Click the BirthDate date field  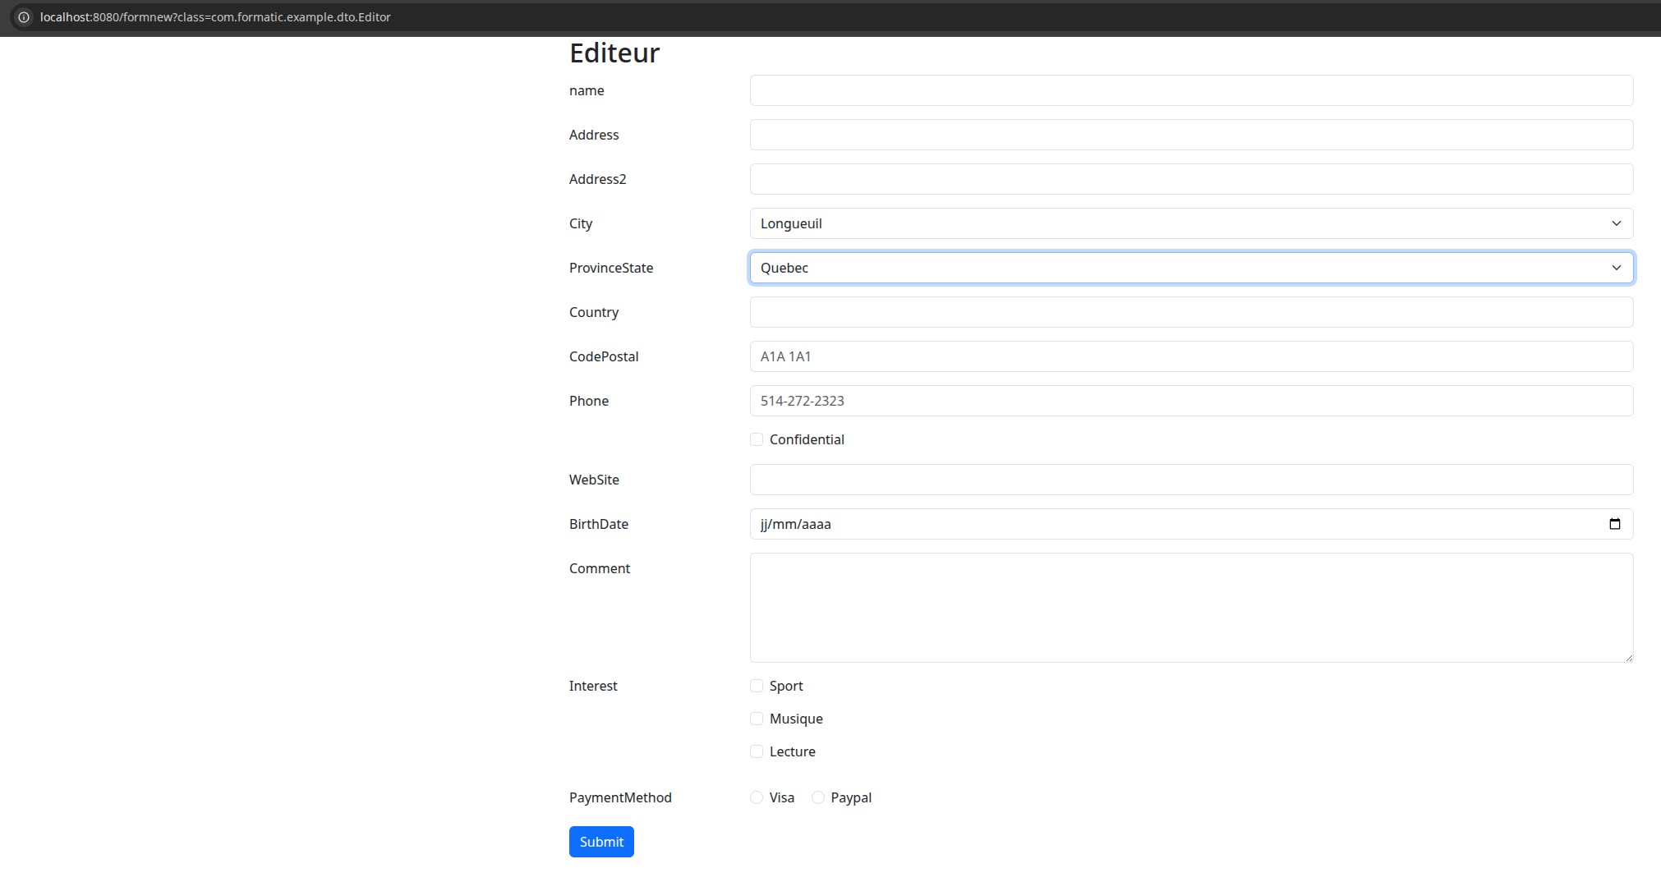tap(1191, 524)
